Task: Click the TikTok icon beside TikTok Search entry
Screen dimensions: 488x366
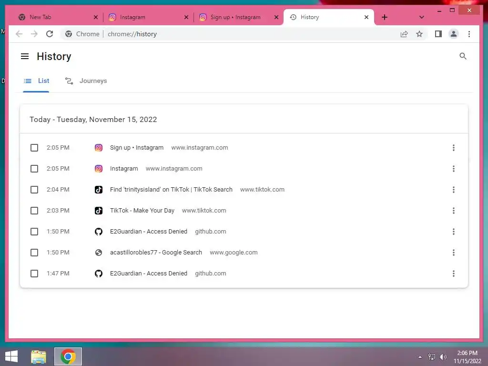Action: [x=99, y=190]
